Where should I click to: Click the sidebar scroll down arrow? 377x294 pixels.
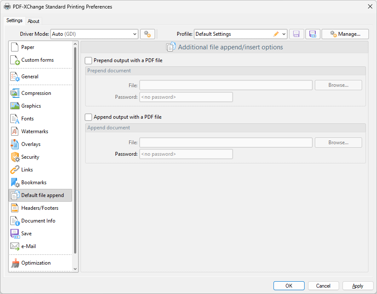[75, 269]
